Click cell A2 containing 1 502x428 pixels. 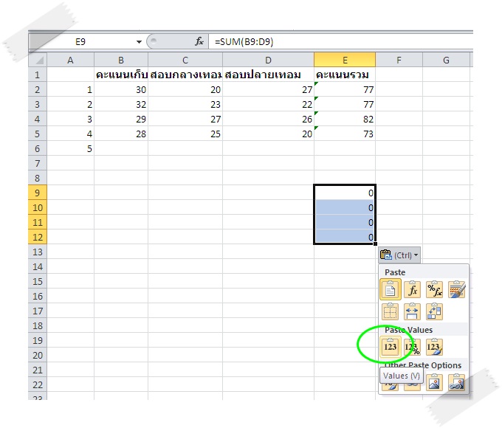(x=70, y=89)
